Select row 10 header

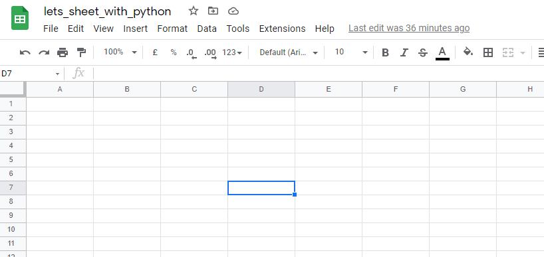click(13, 230)
